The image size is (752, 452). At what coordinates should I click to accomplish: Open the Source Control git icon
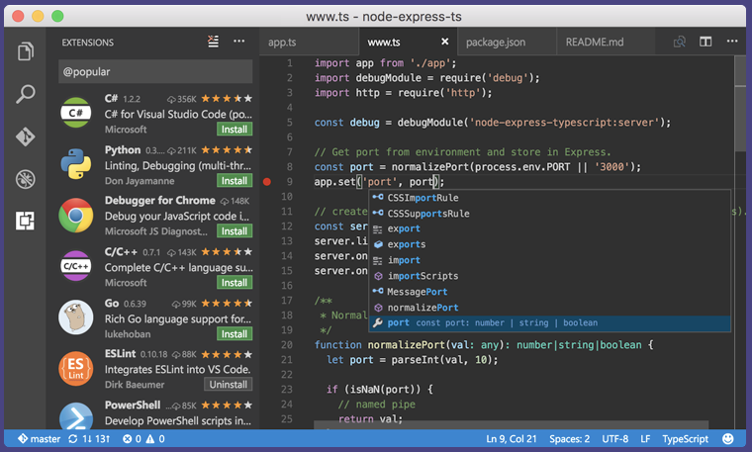point(26,136)
